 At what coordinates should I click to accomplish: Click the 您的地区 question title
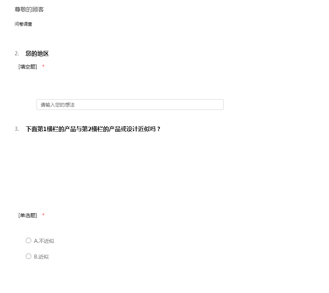tap(37, 53)
